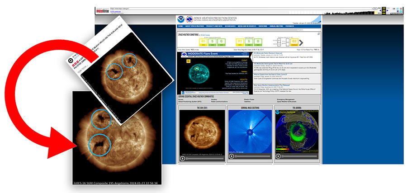Open the NOAA Scales link

(x=206, y=35)
